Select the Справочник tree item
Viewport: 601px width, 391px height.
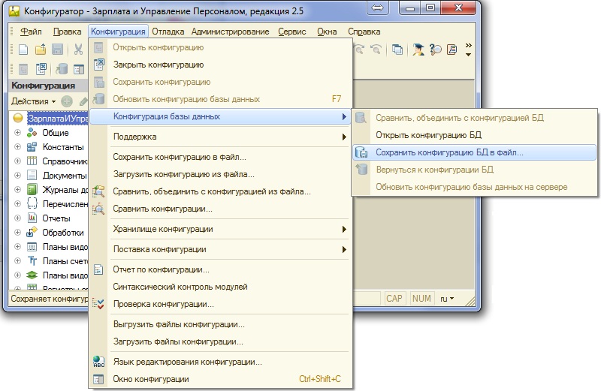(x=65, y=161)
